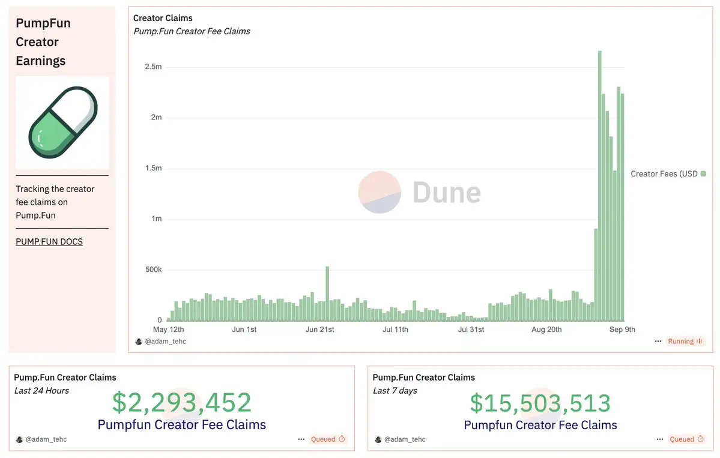Click the Aug 20th axis label
Screen dimensions: 720x458
(546, 330)
